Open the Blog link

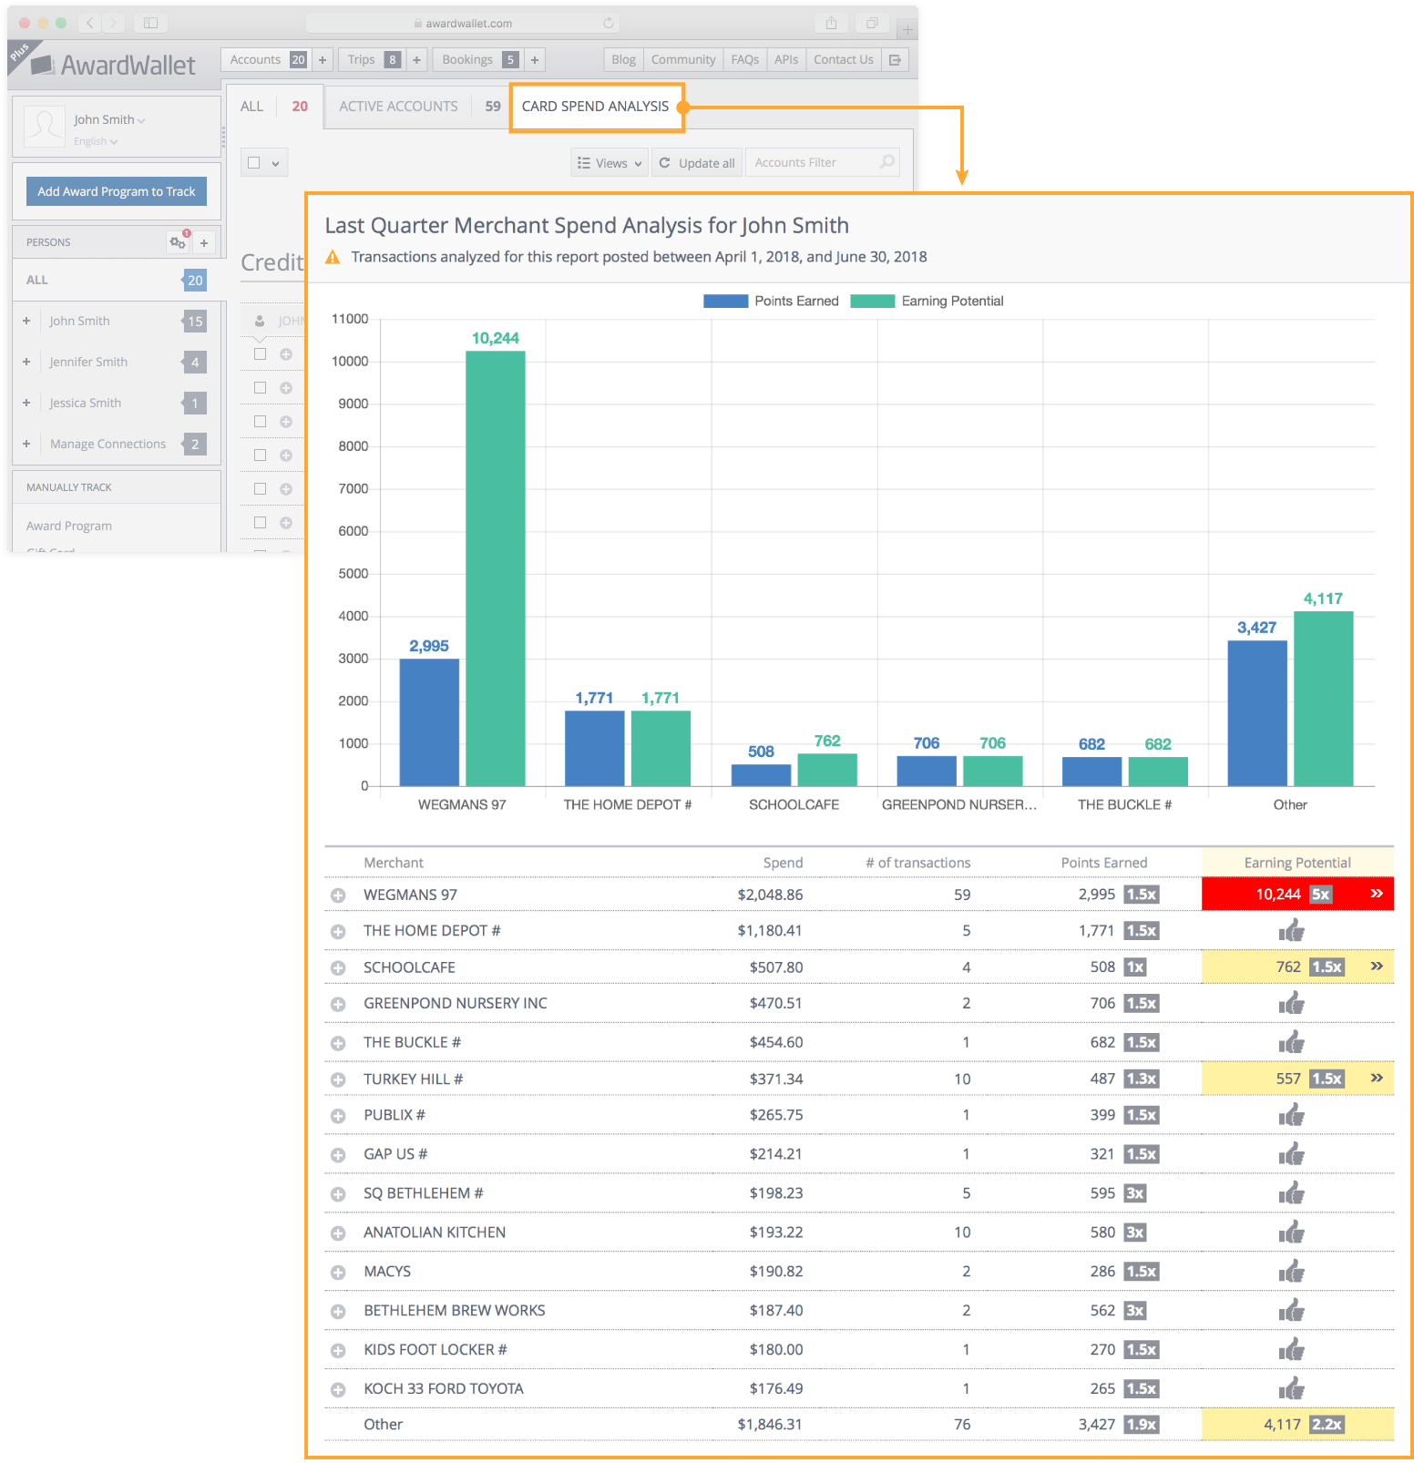pos(623,60)
